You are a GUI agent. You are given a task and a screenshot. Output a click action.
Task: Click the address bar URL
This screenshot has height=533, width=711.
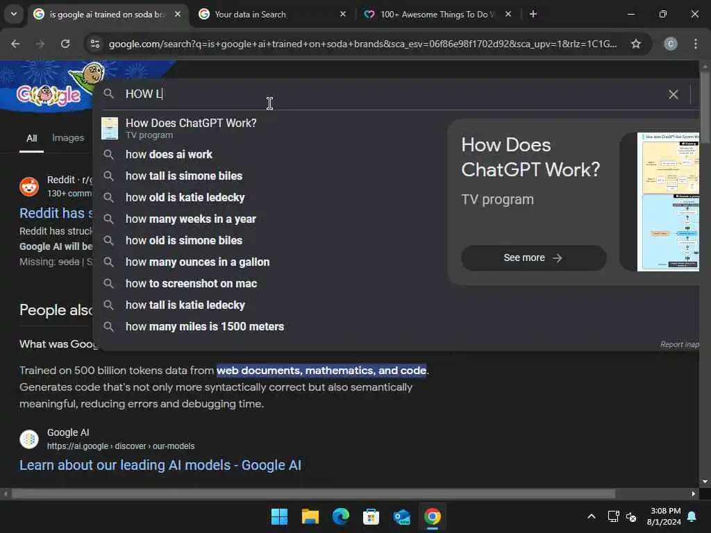click(x=362, y=44)
